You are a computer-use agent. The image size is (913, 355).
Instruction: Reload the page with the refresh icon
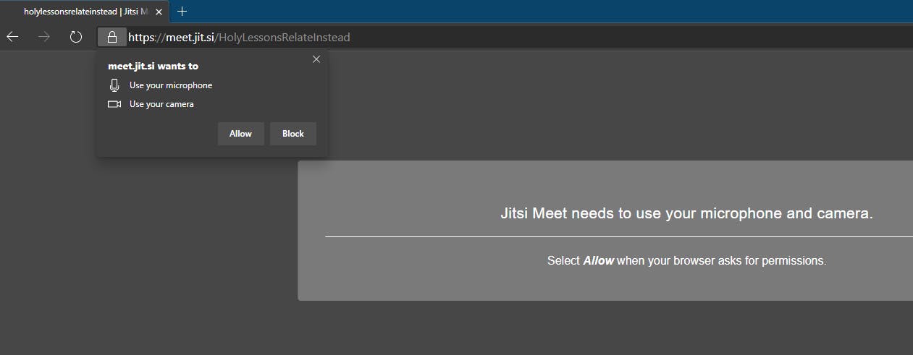(x=76, y=37)
